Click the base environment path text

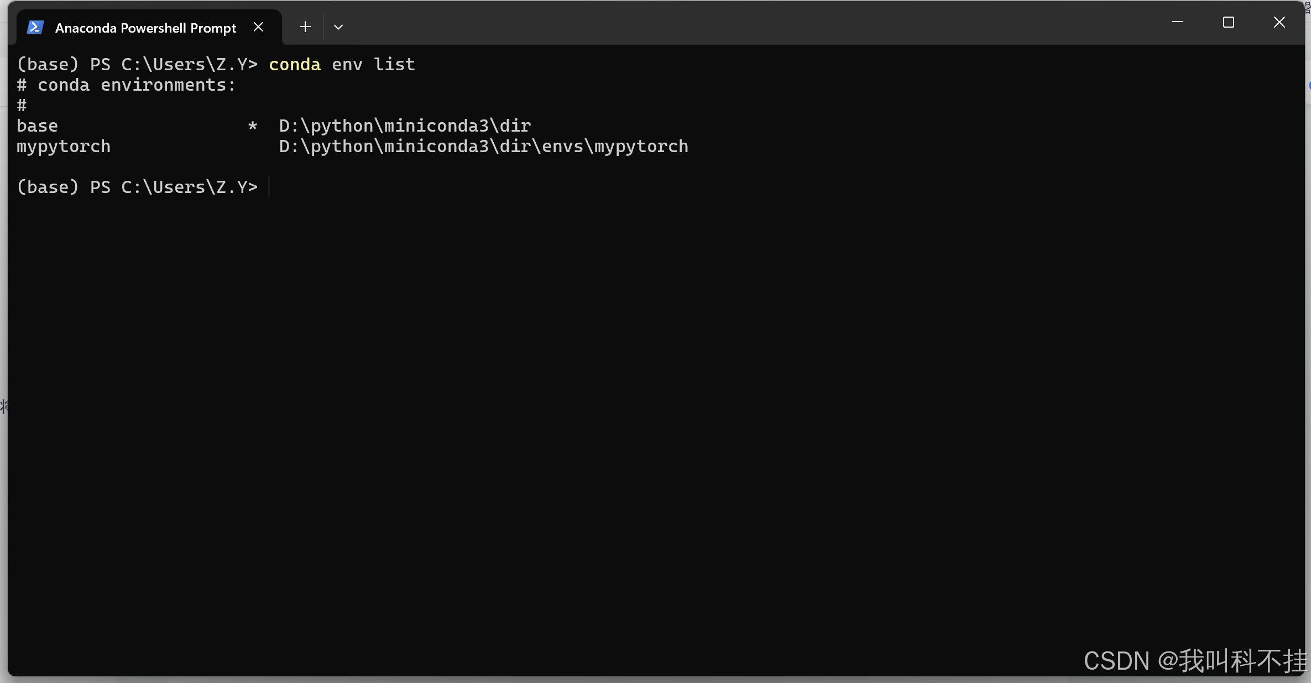click(x=403, y=126)
